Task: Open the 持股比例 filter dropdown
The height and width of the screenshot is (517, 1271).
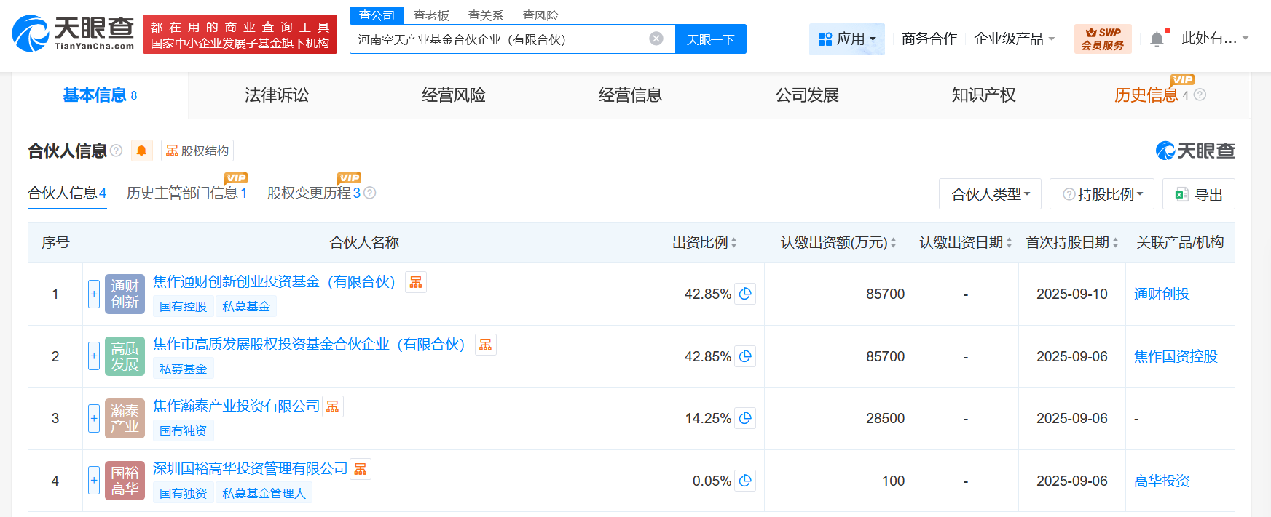Action: pos(1102,194)
